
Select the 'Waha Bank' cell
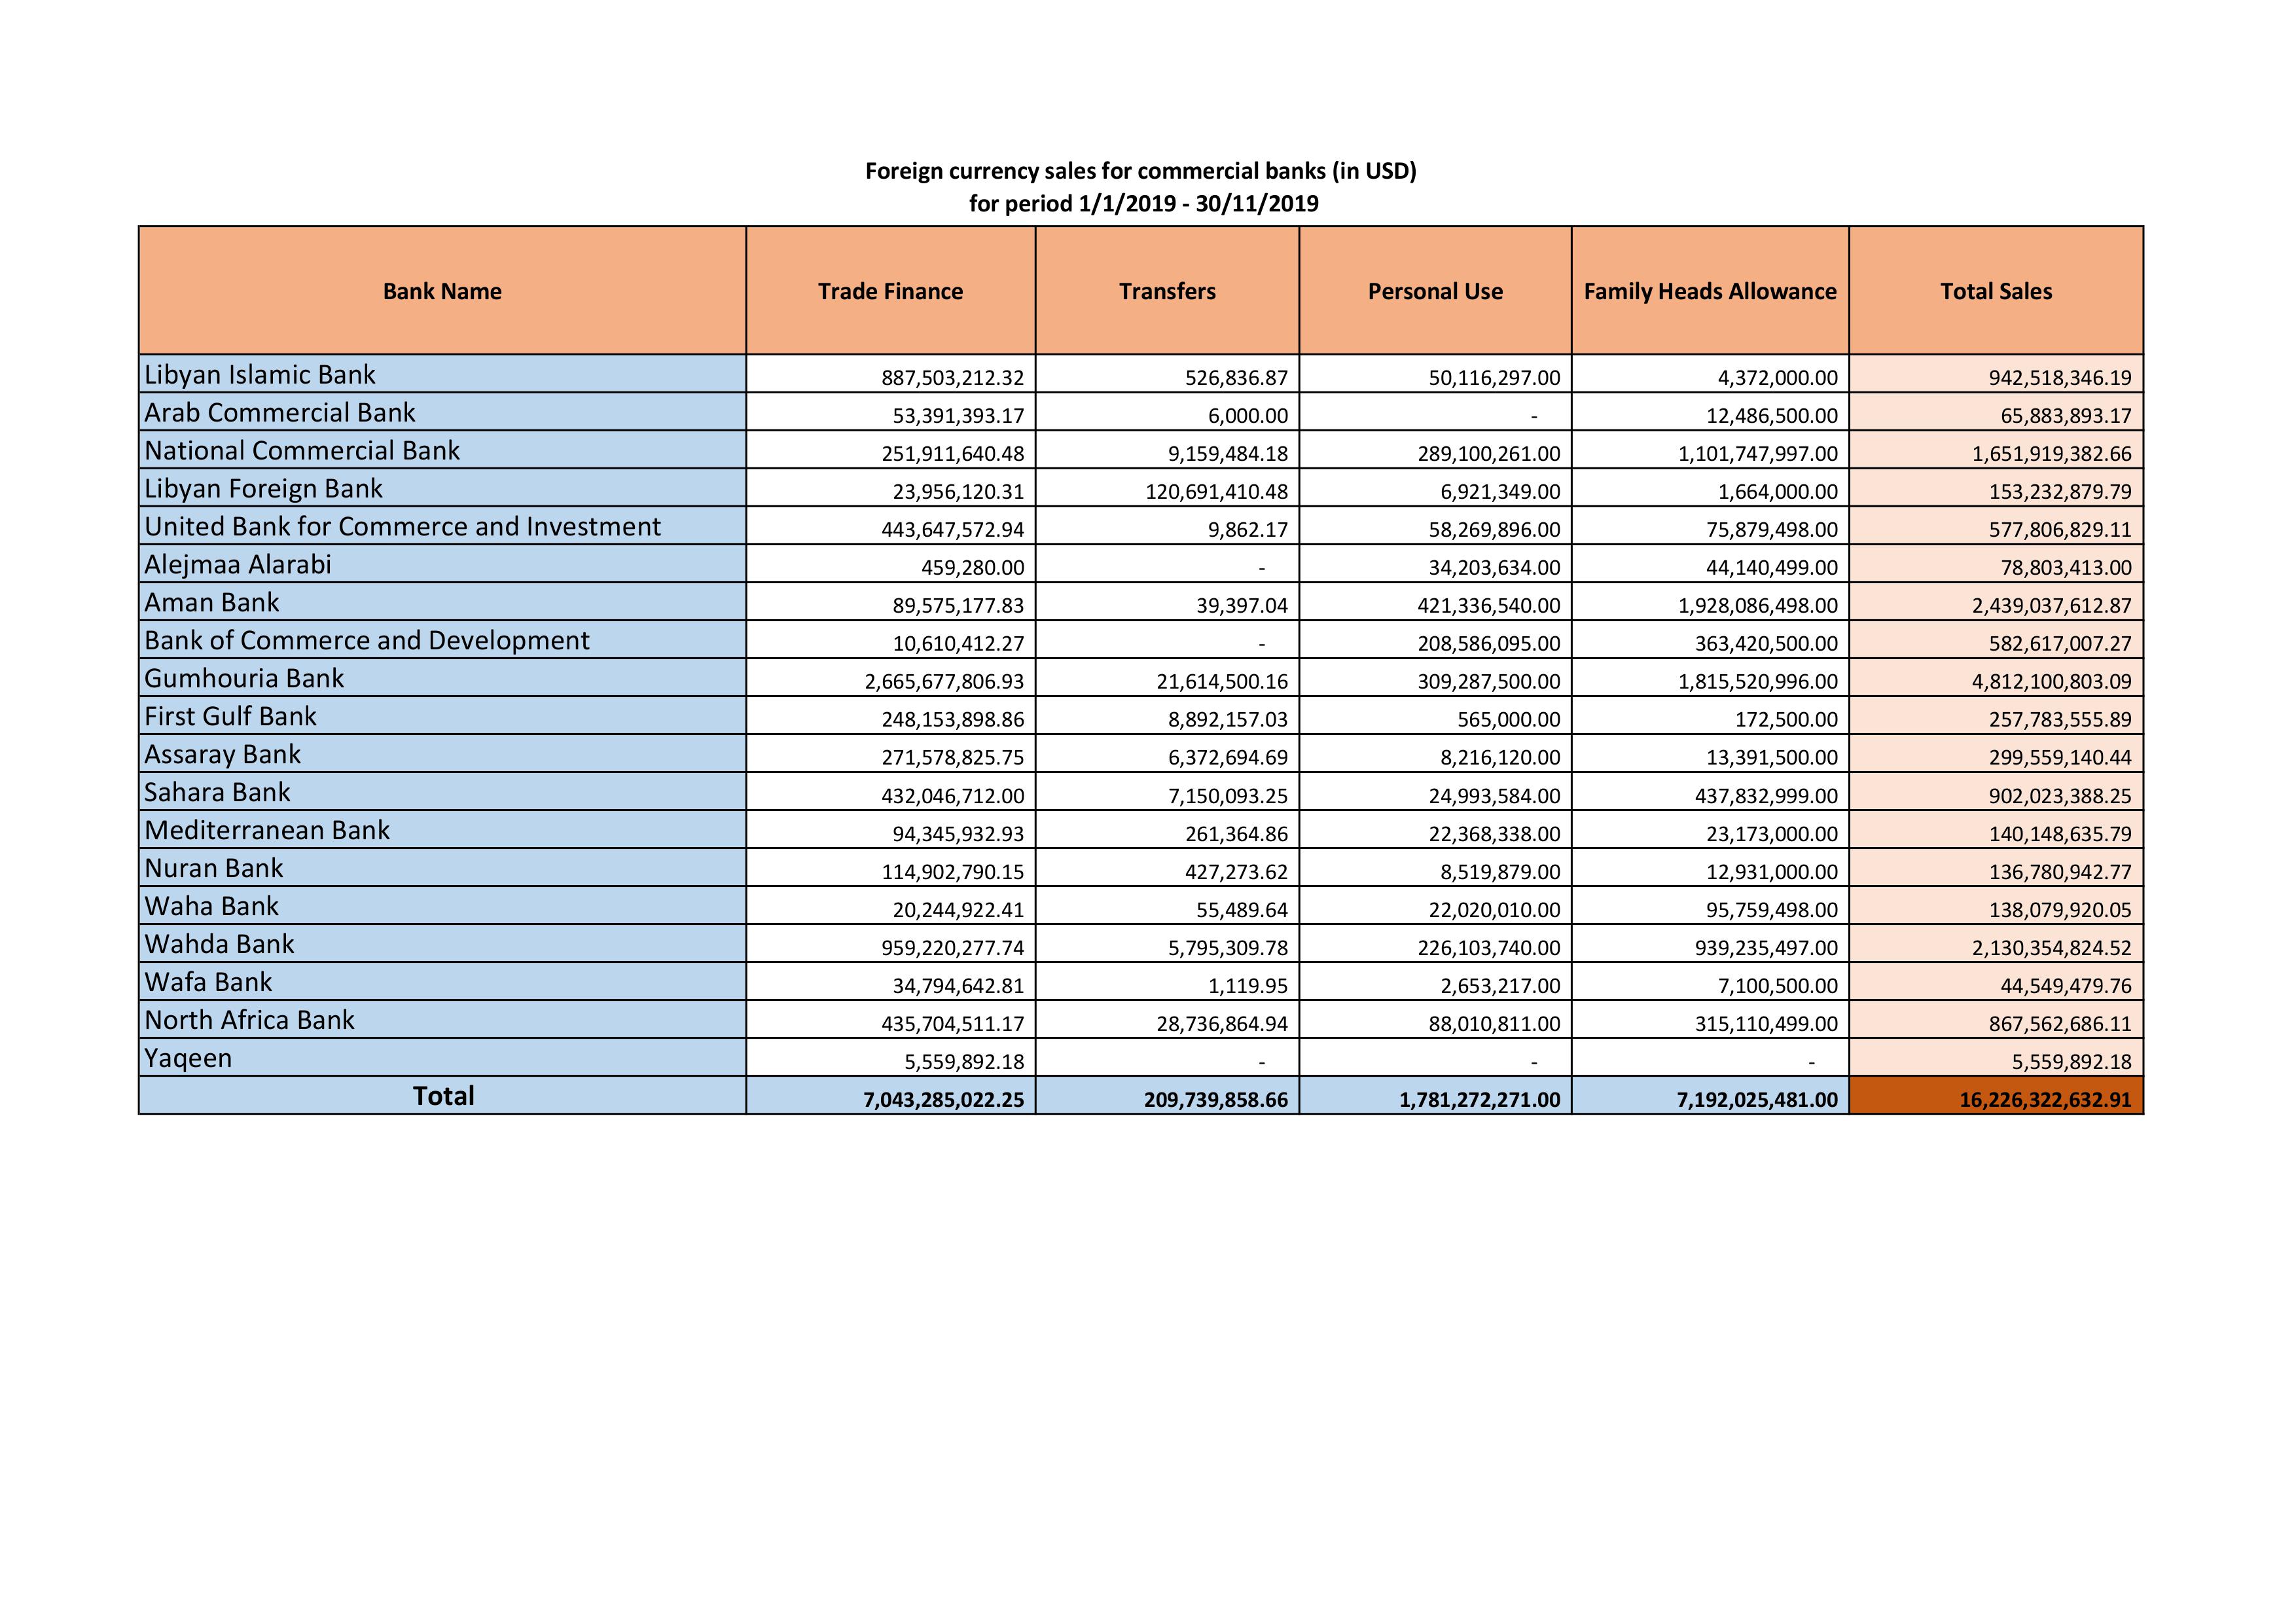[x=442, y=906]
